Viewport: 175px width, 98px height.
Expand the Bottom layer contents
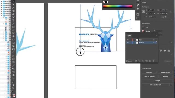pyautogui.click(x=134, y=42)
